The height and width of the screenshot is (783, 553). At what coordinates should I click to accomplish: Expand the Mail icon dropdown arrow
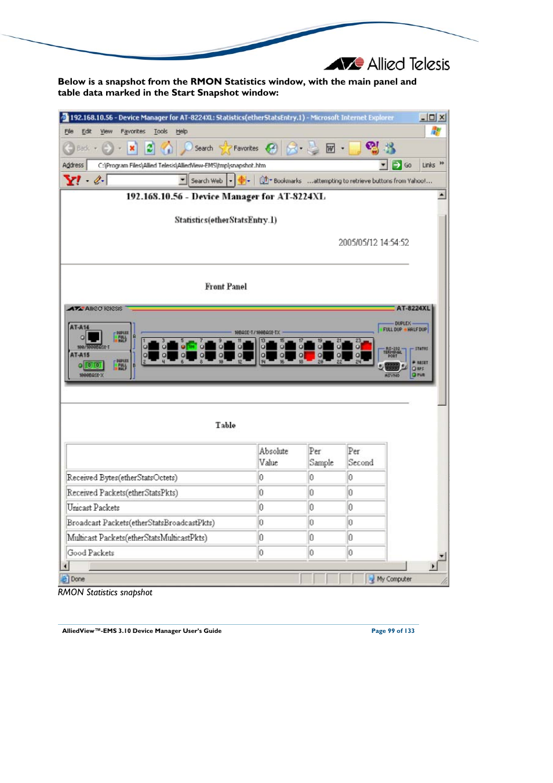coord(301,148)
